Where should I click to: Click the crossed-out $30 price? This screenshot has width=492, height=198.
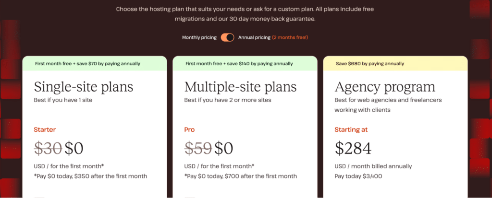(x=48, y=148)
